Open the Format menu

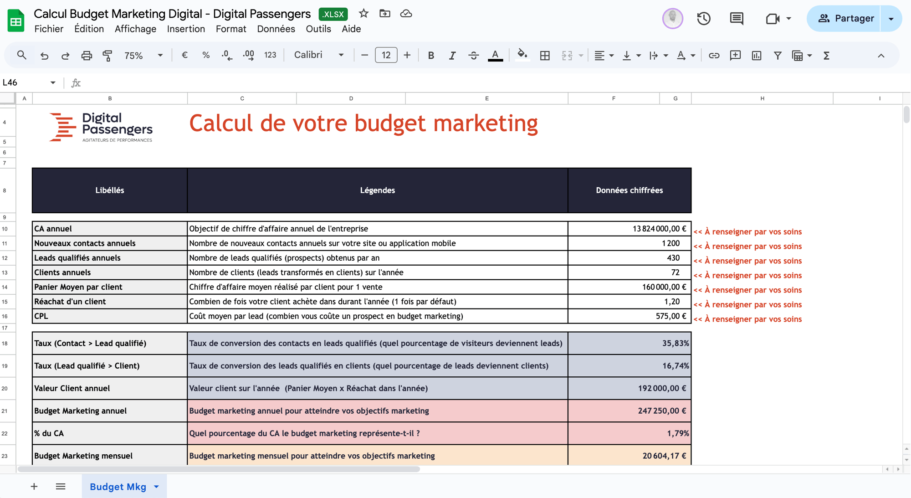click(x=231, y=29)
